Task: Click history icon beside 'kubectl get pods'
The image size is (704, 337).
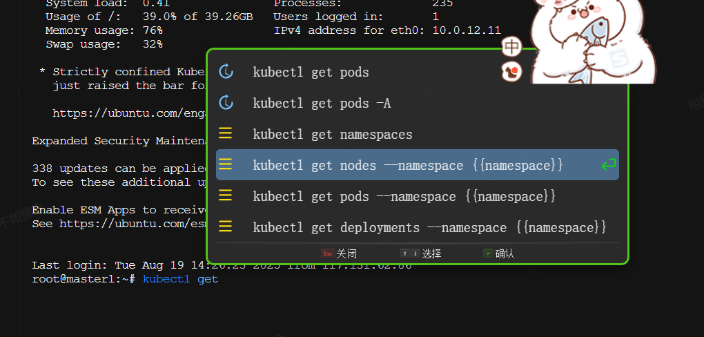Action: pos(226,72)
